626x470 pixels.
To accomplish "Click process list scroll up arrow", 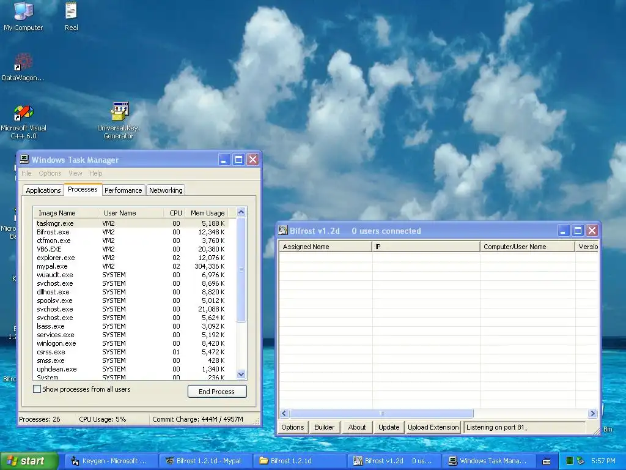I will click(x=241, y=212).
